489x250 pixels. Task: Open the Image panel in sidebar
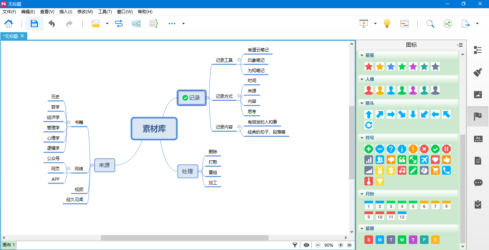478,95
